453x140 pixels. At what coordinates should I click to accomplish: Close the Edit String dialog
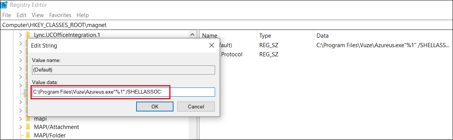click(x=212, y=46)
